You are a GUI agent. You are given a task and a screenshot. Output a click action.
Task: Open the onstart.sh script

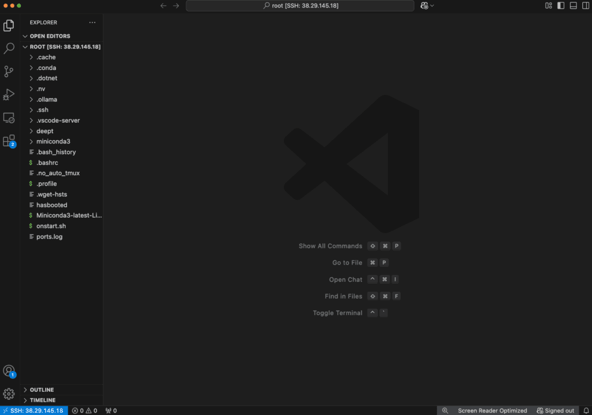[x=61, y=226]
